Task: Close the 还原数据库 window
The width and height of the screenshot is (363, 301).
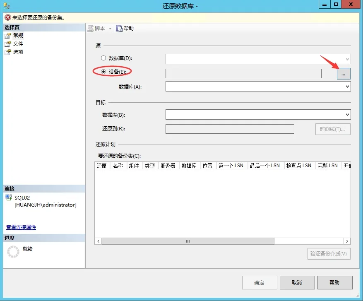Action: click(351, 5)
